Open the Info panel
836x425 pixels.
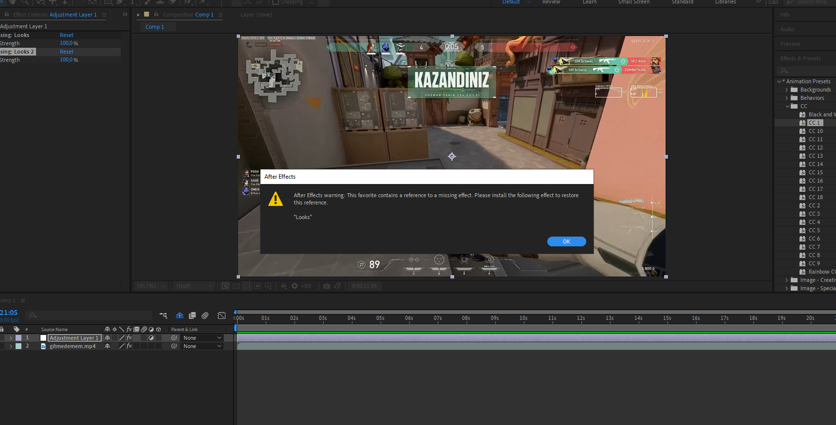click(x=785, y=15)
